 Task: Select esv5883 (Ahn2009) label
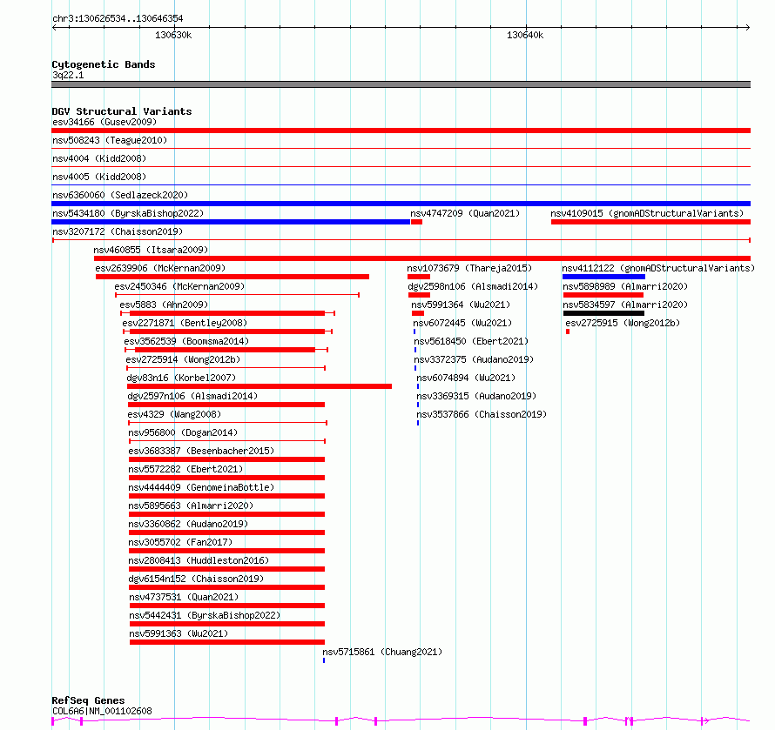(164, 305)
